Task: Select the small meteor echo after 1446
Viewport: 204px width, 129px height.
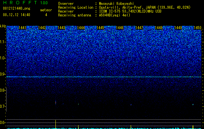Action: (x=131, y=104)
